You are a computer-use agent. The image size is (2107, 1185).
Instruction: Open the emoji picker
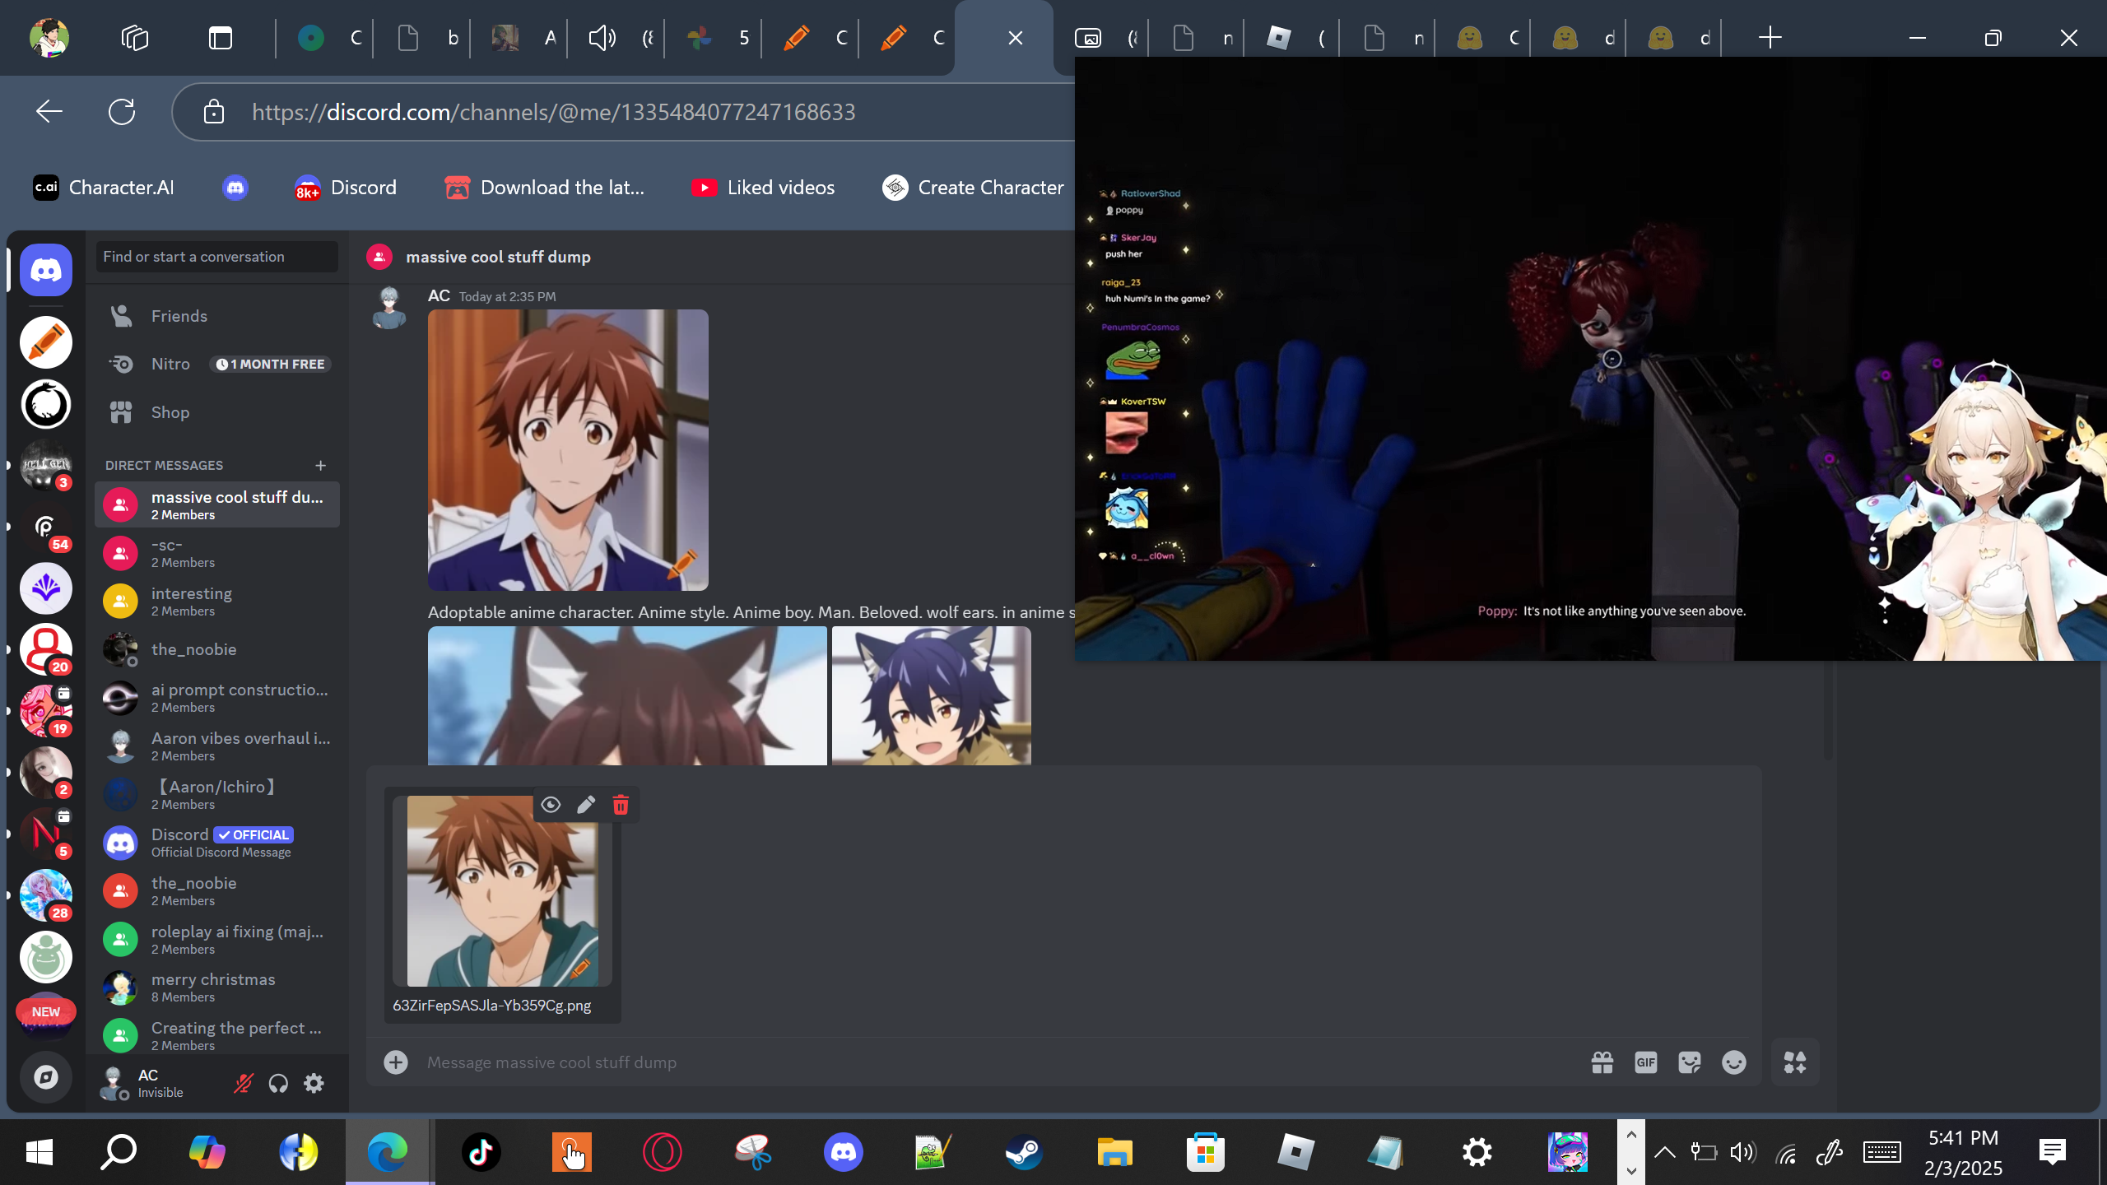(1733, 1062)
